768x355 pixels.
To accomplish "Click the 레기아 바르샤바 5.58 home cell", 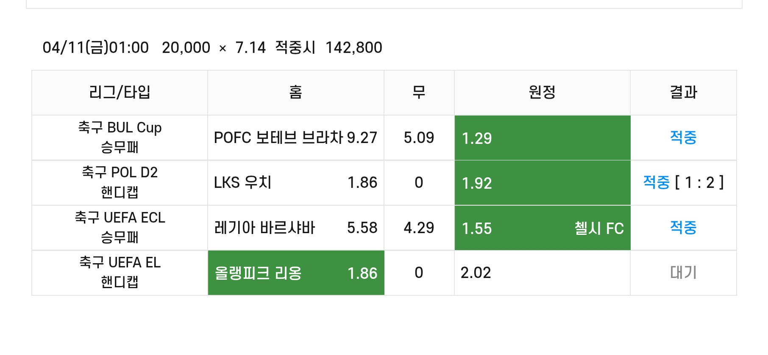I will pyautogui.click(x=296, y=228).
